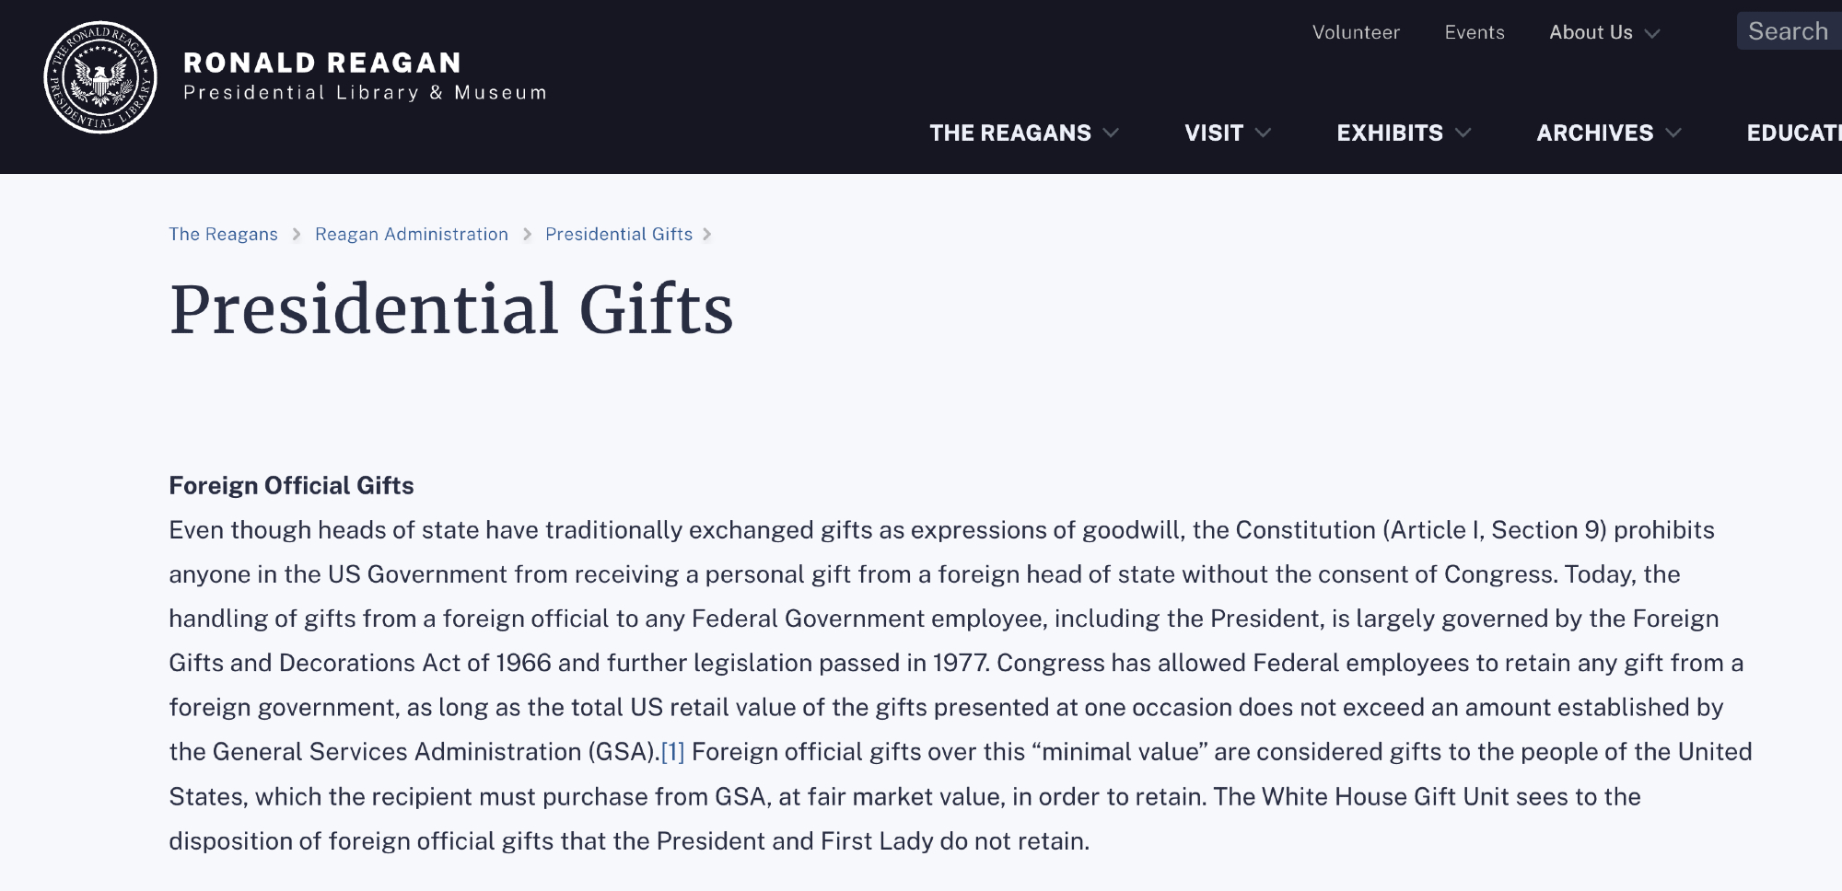Open the Education navigation menu
The width and height of the screenshot is (1842, 891).
click(1793, 133)
